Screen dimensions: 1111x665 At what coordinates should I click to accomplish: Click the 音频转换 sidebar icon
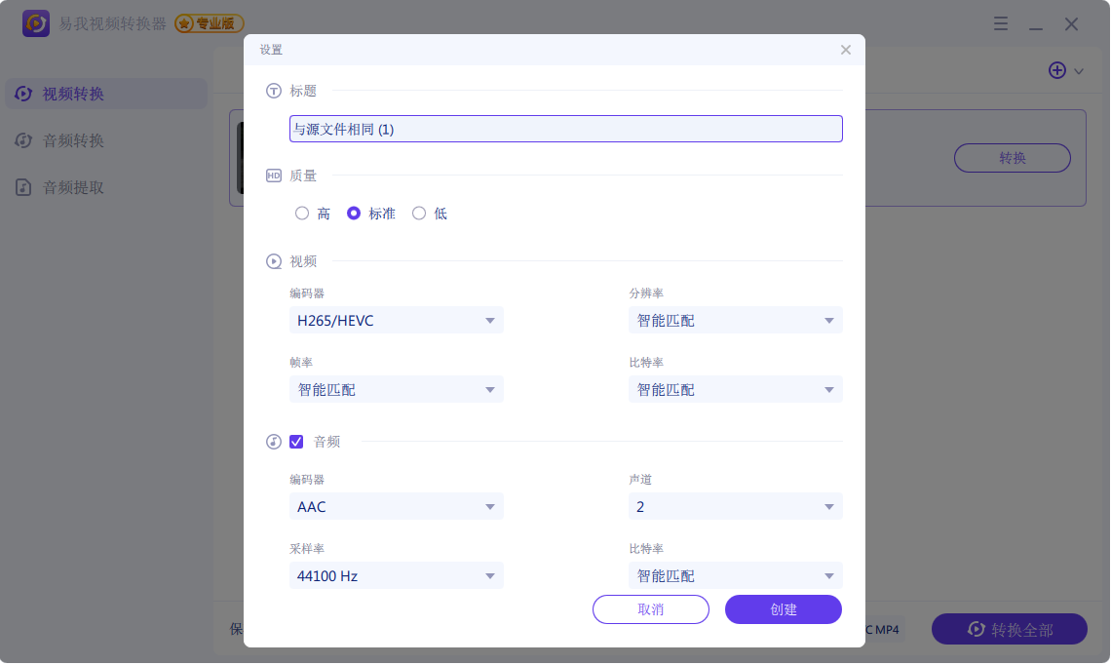point(21,140)
